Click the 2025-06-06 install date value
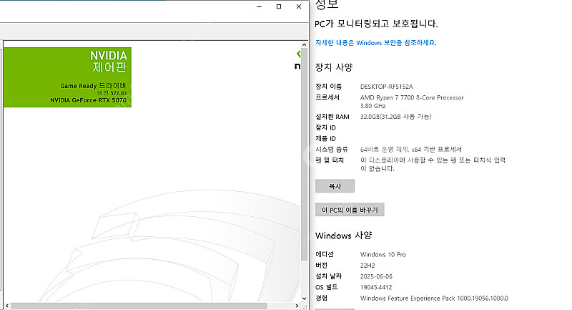 point(376,276)
